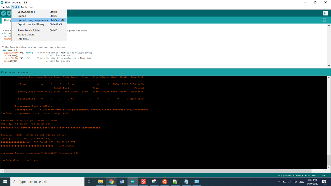The height and width of the screenshot is (186, 331).
Task: Click the battery icon in system tray
Action: pyautogui.click(x=284, y=182)
